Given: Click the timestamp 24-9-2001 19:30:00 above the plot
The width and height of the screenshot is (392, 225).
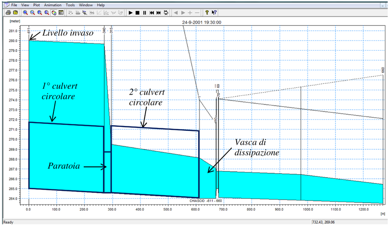Looking at the screenshot, I should [x=201, y=22].
